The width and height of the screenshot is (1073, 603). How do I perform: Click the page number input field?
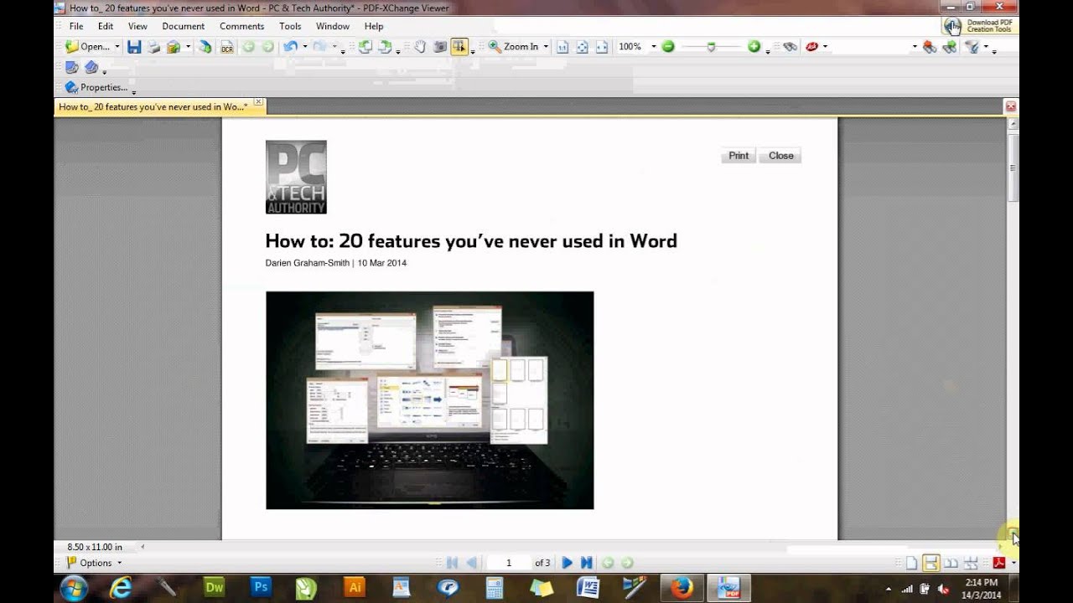(x=508, y=563)
